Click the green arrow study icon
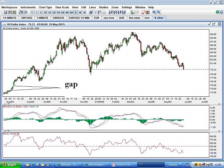224x168 pixels. 132,13
